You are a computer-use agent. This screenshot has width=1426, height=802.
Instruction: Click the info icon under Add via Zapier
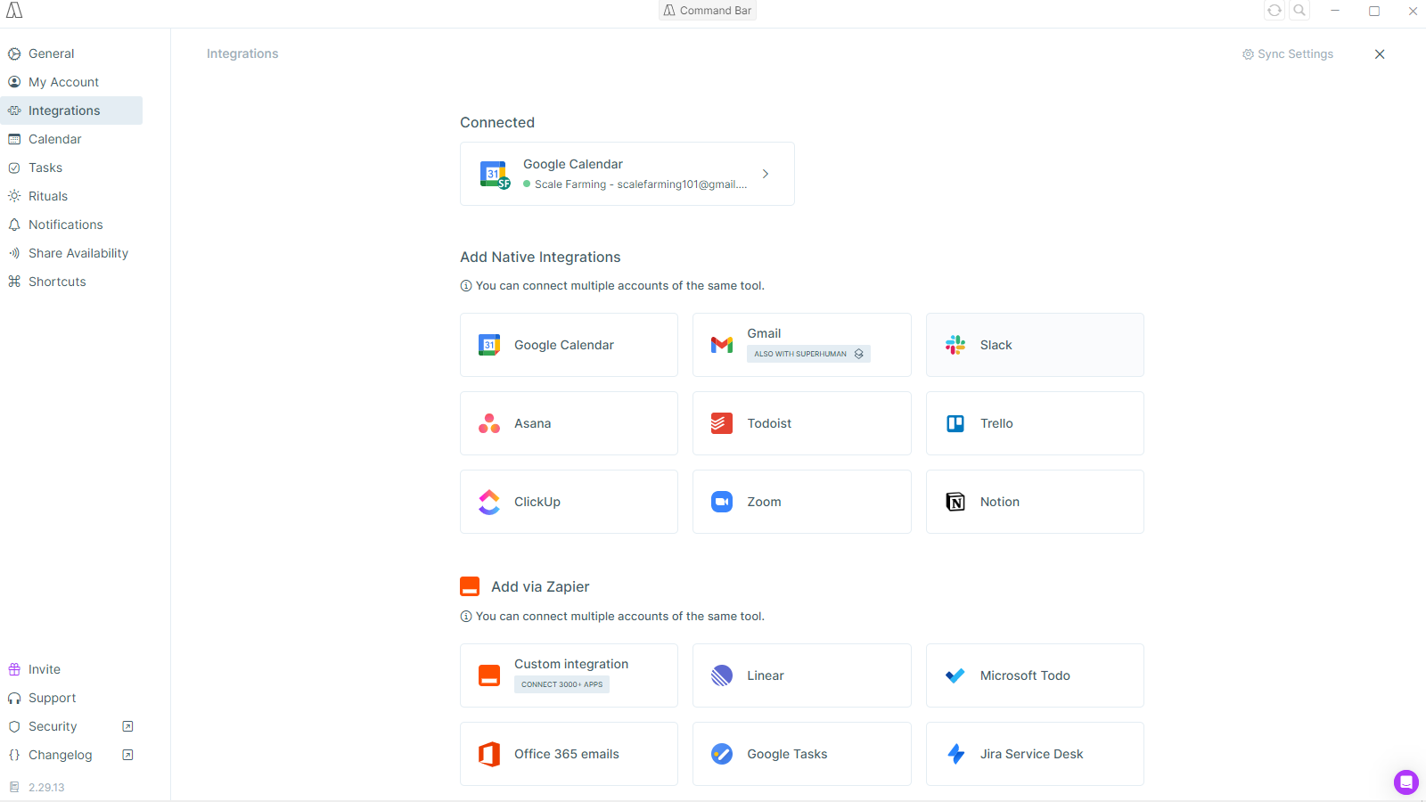(x=466, y=617)
